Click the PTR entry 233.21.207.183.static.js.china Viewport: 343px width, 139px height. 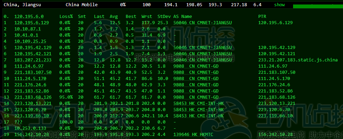point(298,60)
